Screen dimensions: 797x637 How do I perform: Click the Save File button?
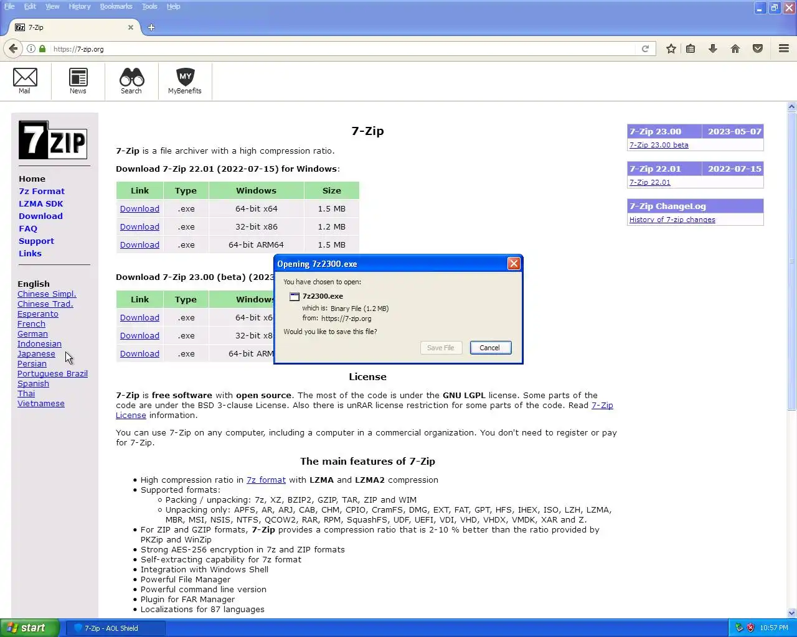tap(441, 348)
